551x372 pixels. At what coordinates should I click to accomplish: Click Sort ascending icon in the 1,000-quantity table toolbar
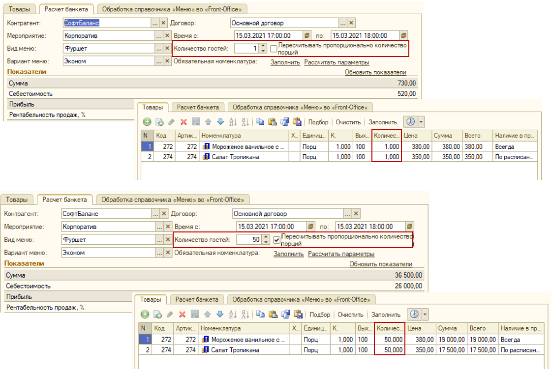point(233,122)
